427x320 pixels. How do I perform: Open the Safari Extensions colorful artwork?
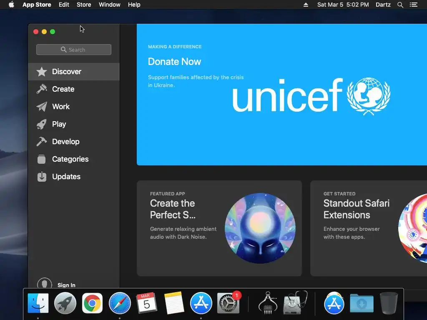[x=412, y=228]
